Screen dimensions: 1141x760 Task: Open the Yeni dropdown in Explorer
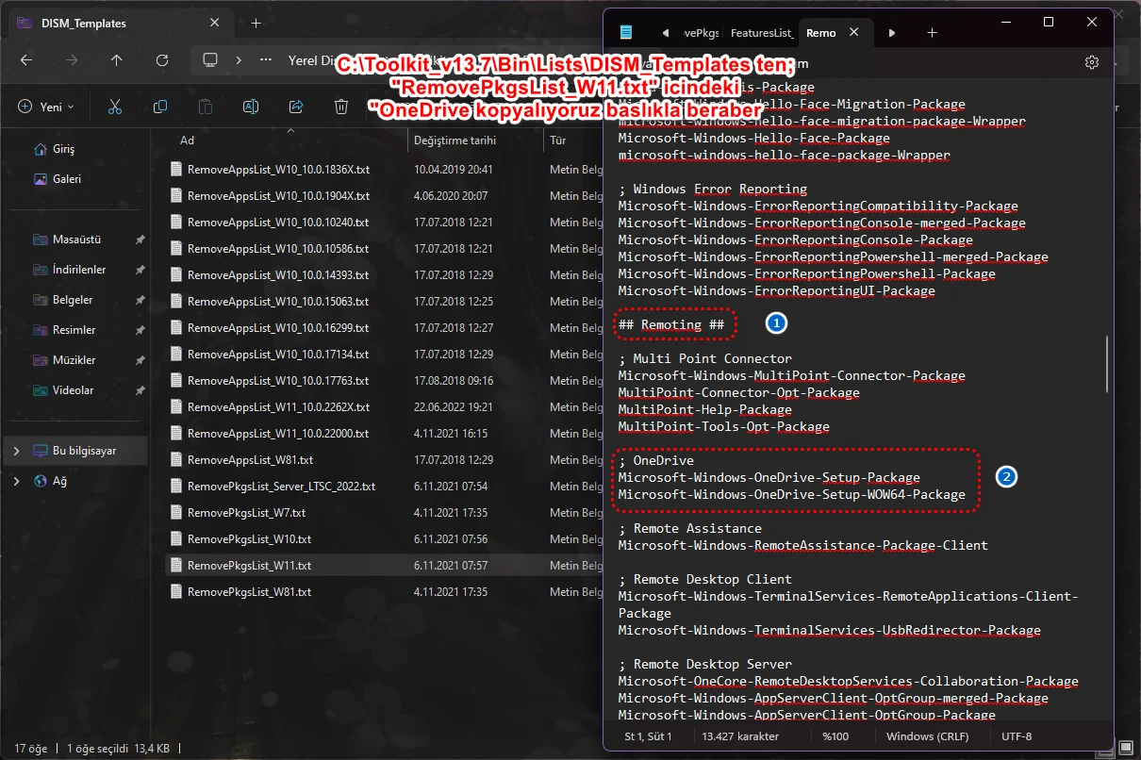coord(46,107)
